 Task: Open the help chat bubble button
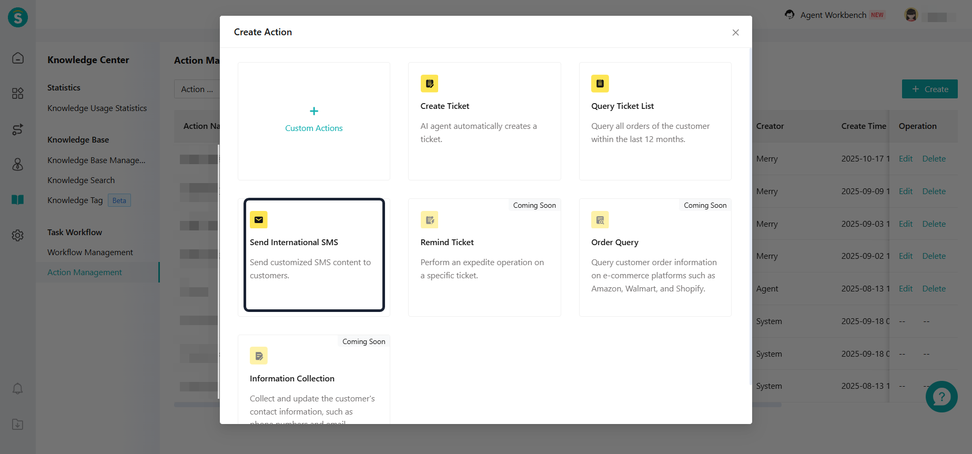941,397
